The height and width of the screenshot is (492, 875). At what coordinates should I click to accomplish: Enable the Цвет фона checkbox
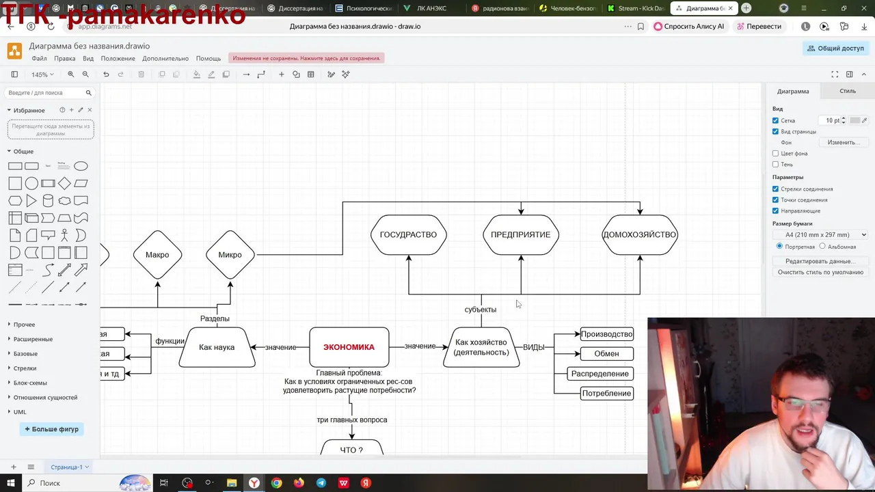tap(775, 153)
